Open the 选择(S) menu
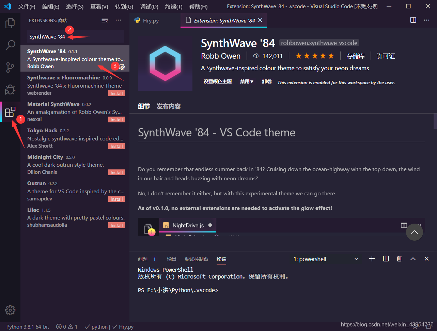Image resolution: width=437 pixels, height=331 pixels. 75,6
